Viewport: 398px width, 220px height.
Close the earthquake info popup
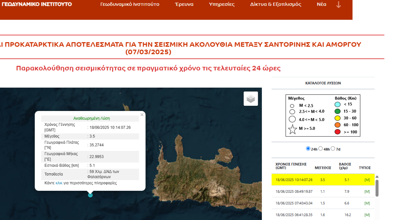click(142, 115)
